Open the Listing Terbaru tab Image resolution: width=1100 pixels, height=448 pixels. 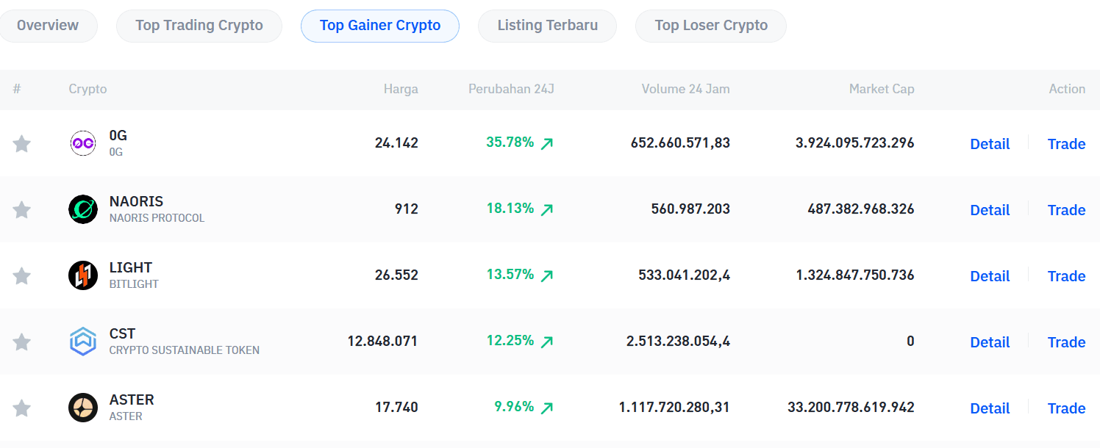pos(547,25)
